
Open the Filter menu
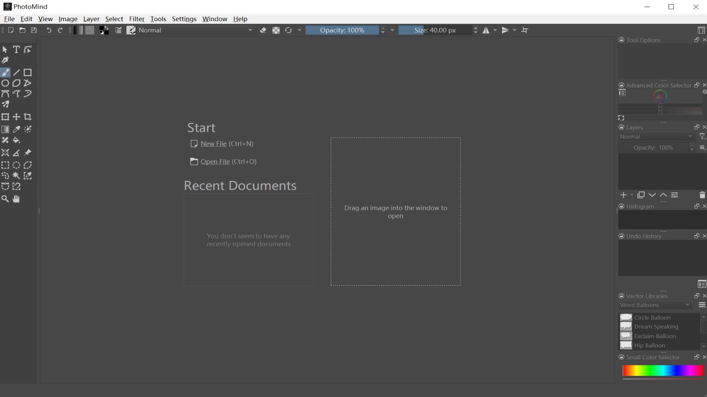click(x=137, y=19)
